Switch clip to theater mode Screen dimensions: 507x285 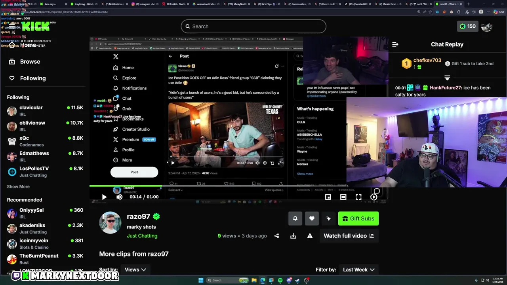pos(343,197)
